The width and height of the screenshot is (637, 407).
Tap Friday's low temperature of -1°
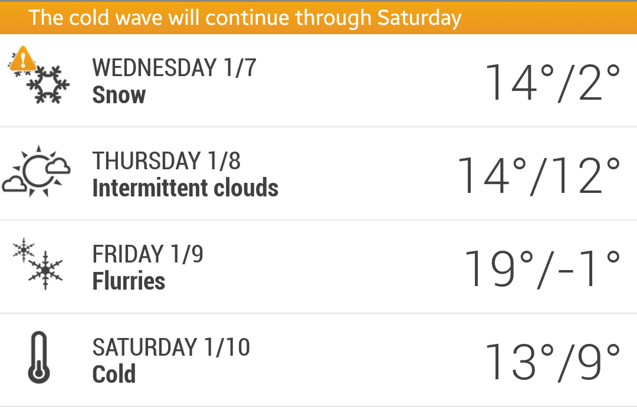coord(589,268)
